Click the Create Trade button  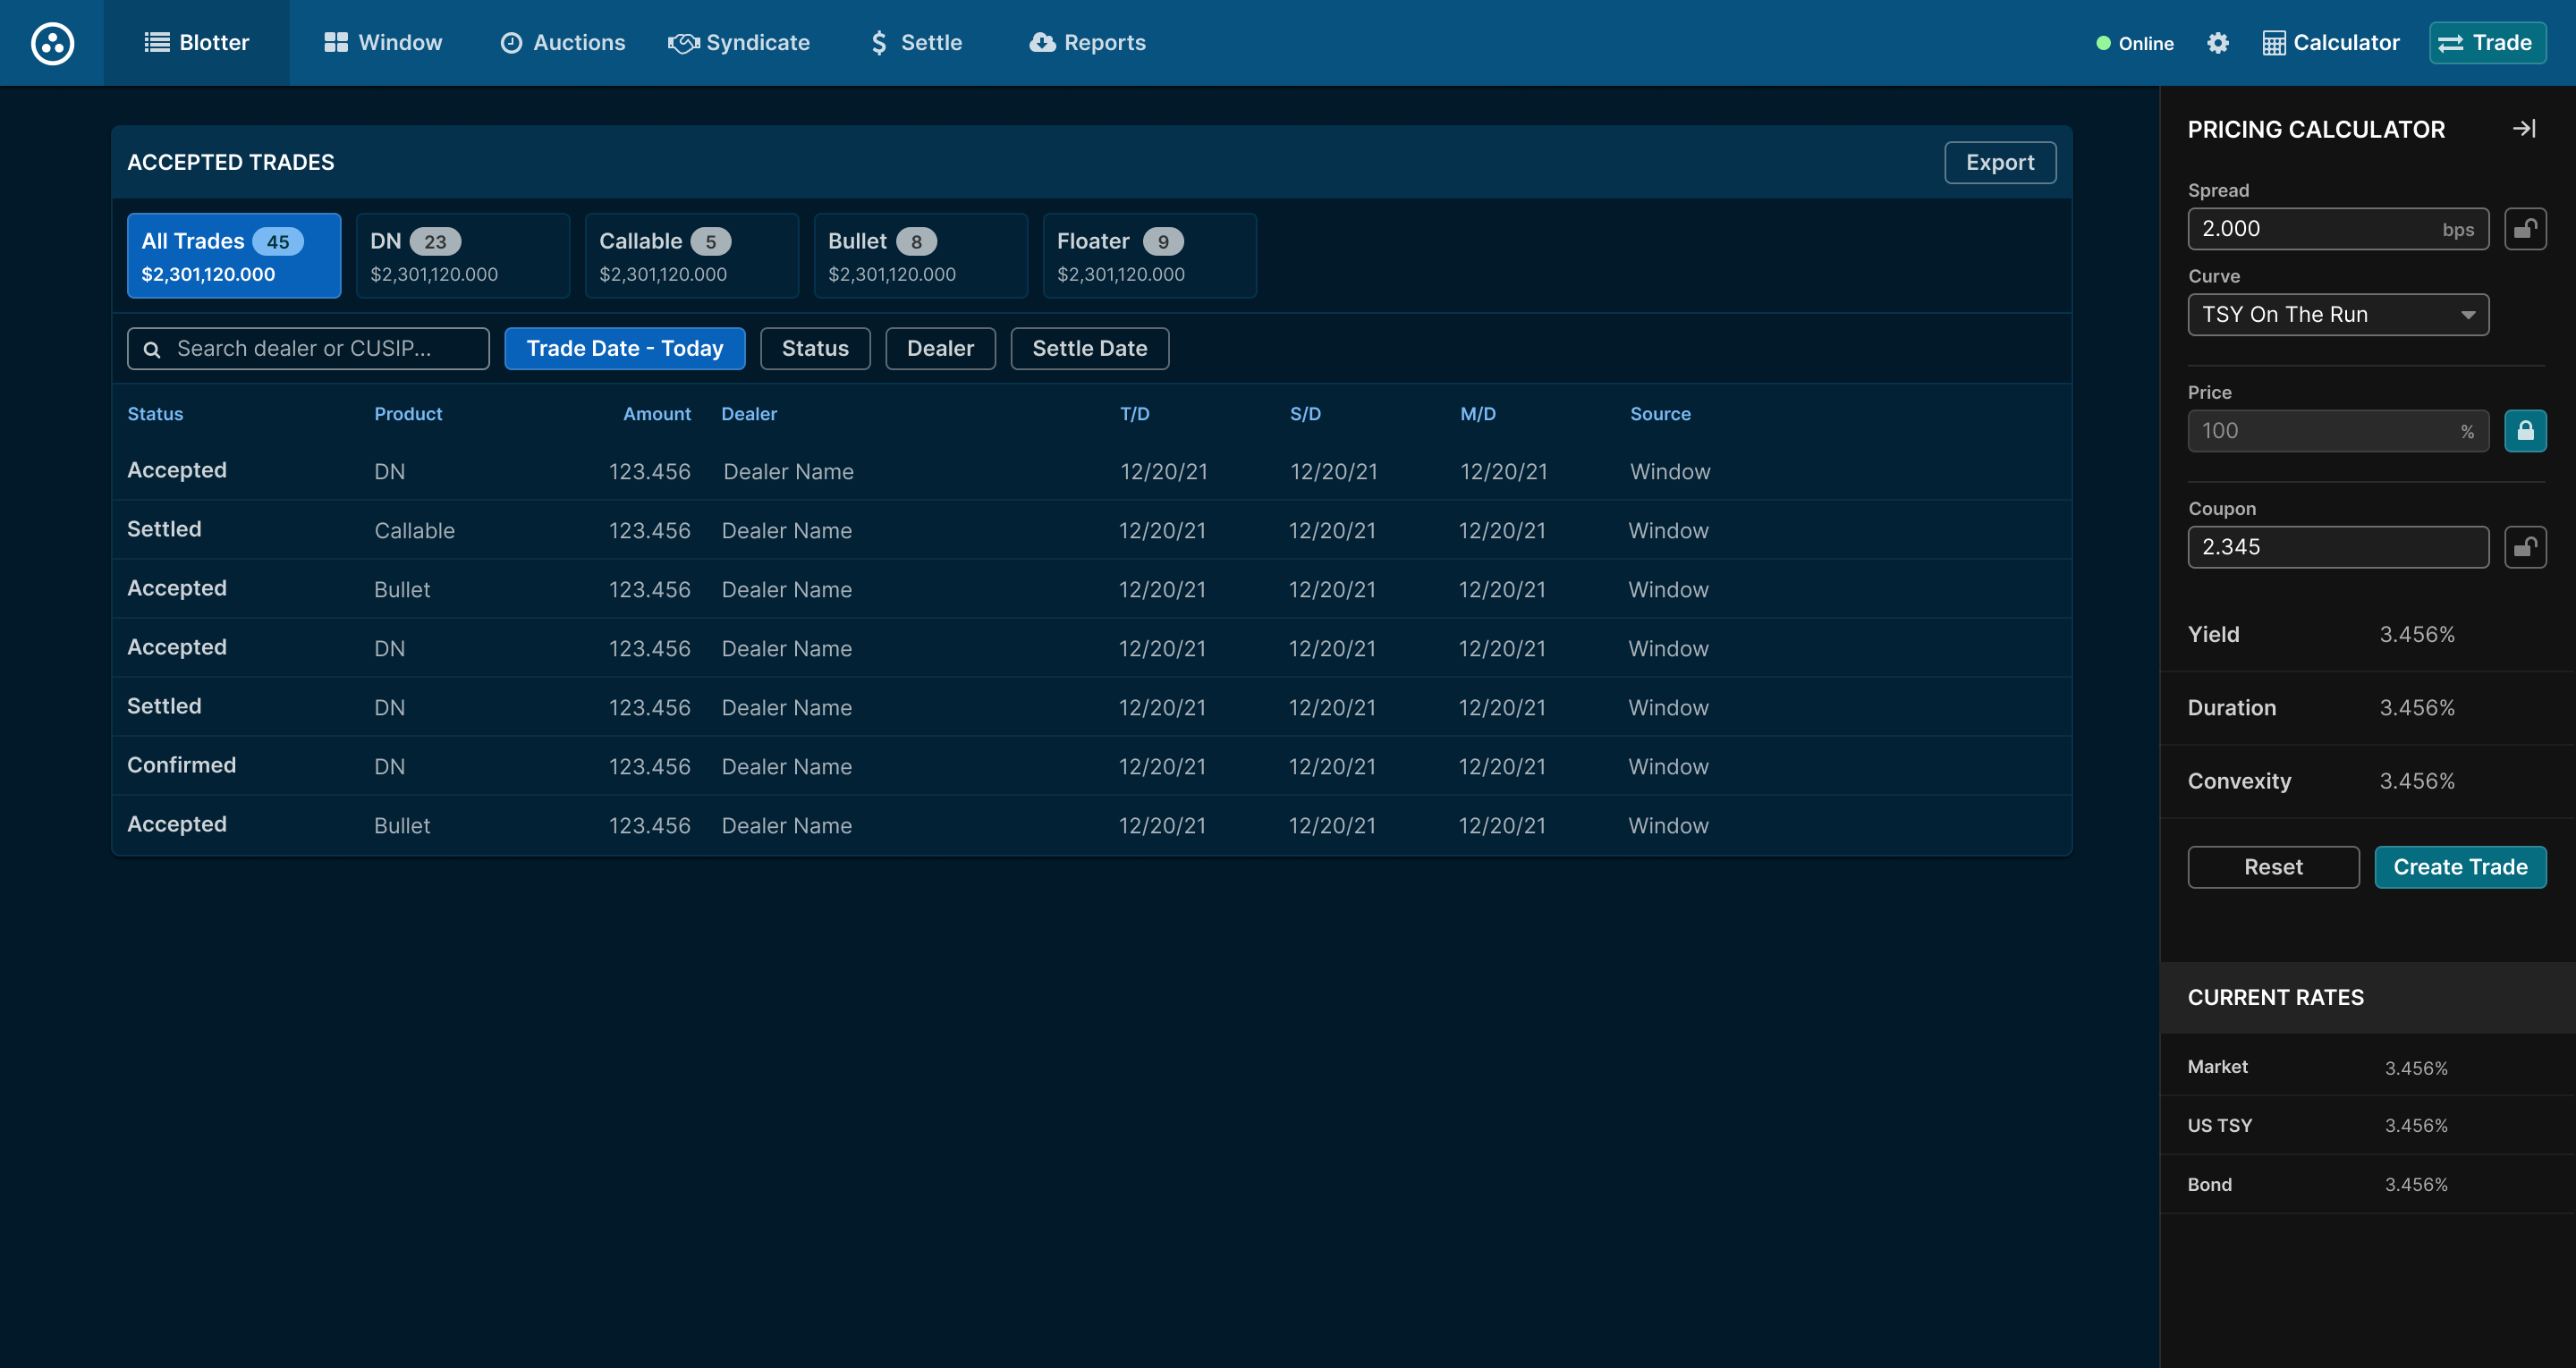[2460, 867]
